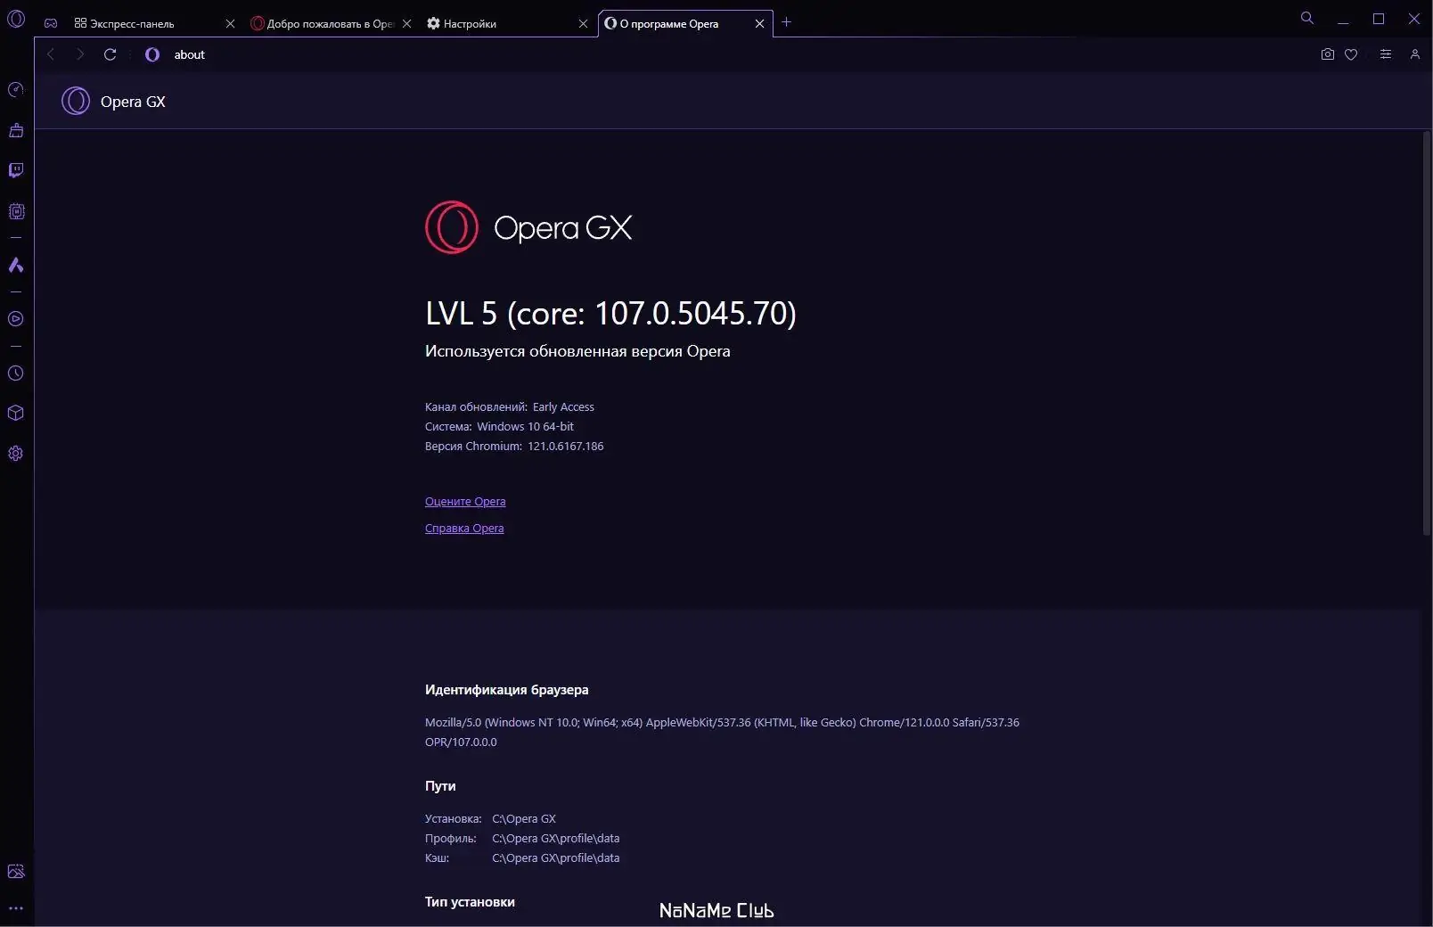This screenshot has height=927, width=1433.
Task: Open History clock icon in sidebar
Action: coord(16,373)
